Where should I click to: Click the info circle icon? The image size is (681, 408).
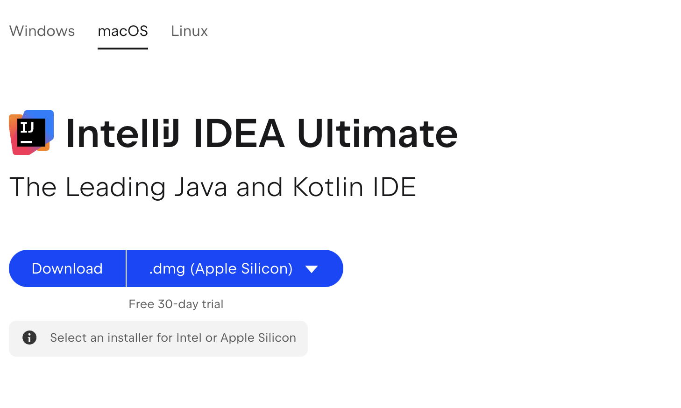(x=29, y=338)
